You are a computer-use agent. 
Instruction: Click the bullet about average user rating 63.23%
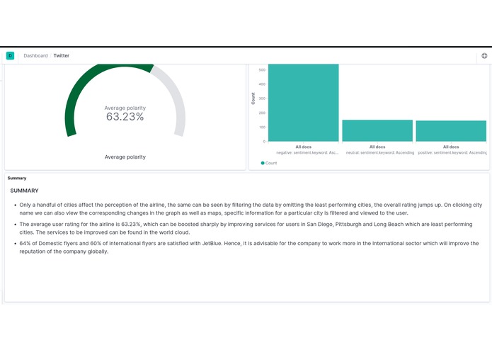pyautogui.click(x=246, y=228)
